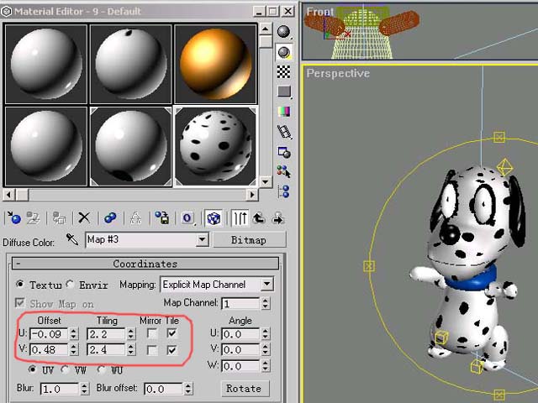The image size is (538, 403).
Task: Click the Blur spinner arrows
Action: click(84, 389)
